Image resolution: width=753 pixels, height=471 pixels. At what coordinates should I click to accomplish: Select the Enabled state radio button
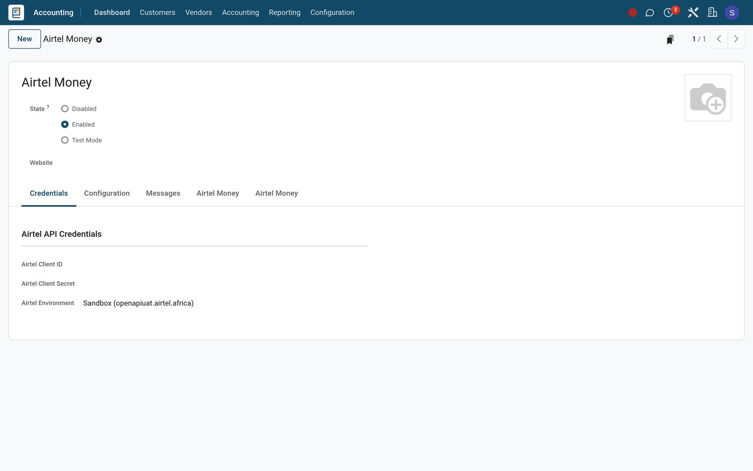coord(65,124)
